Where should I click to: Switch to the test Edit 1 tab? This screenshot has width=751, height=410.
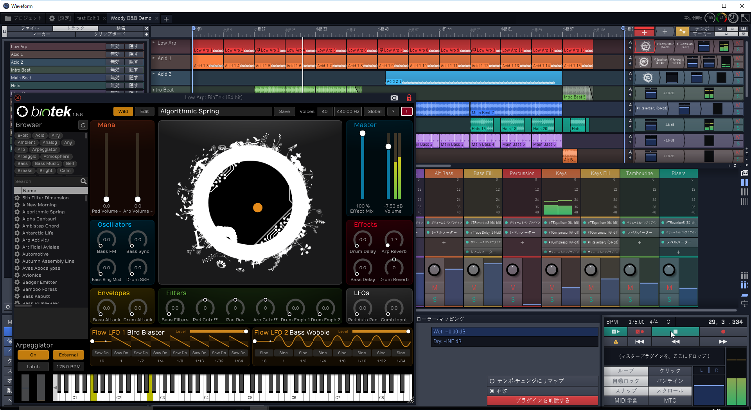pos(88,18)
